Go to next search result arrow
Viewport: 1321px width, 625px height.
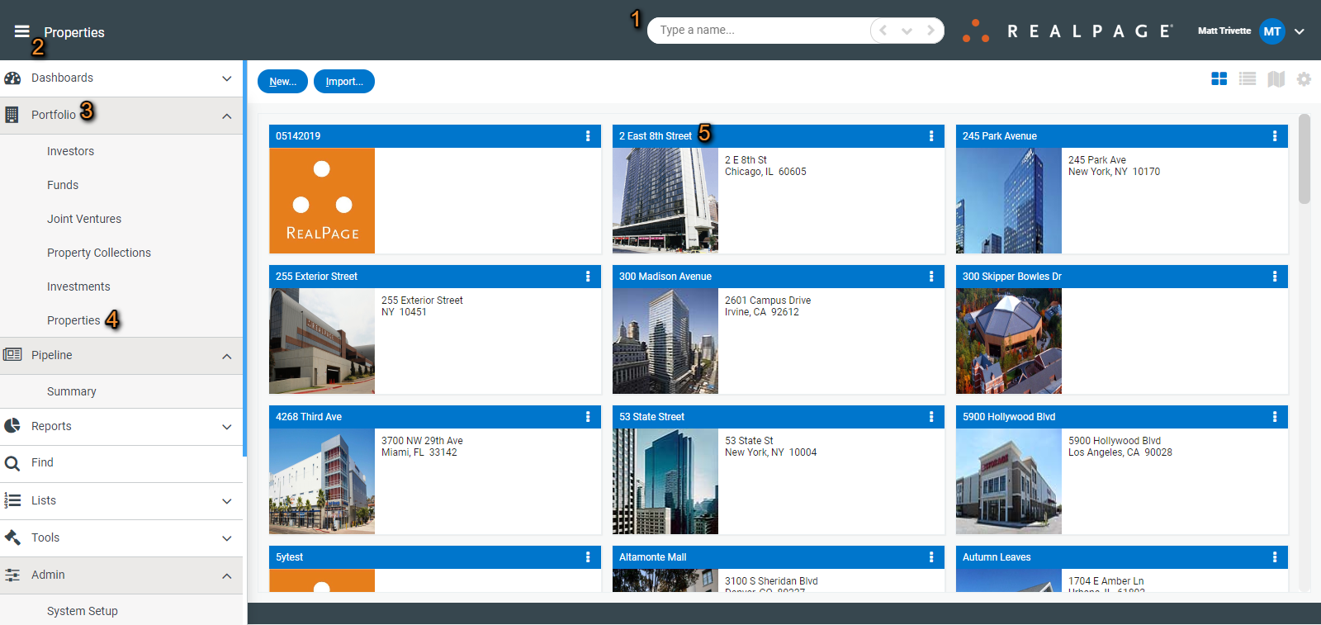[930, 31]
